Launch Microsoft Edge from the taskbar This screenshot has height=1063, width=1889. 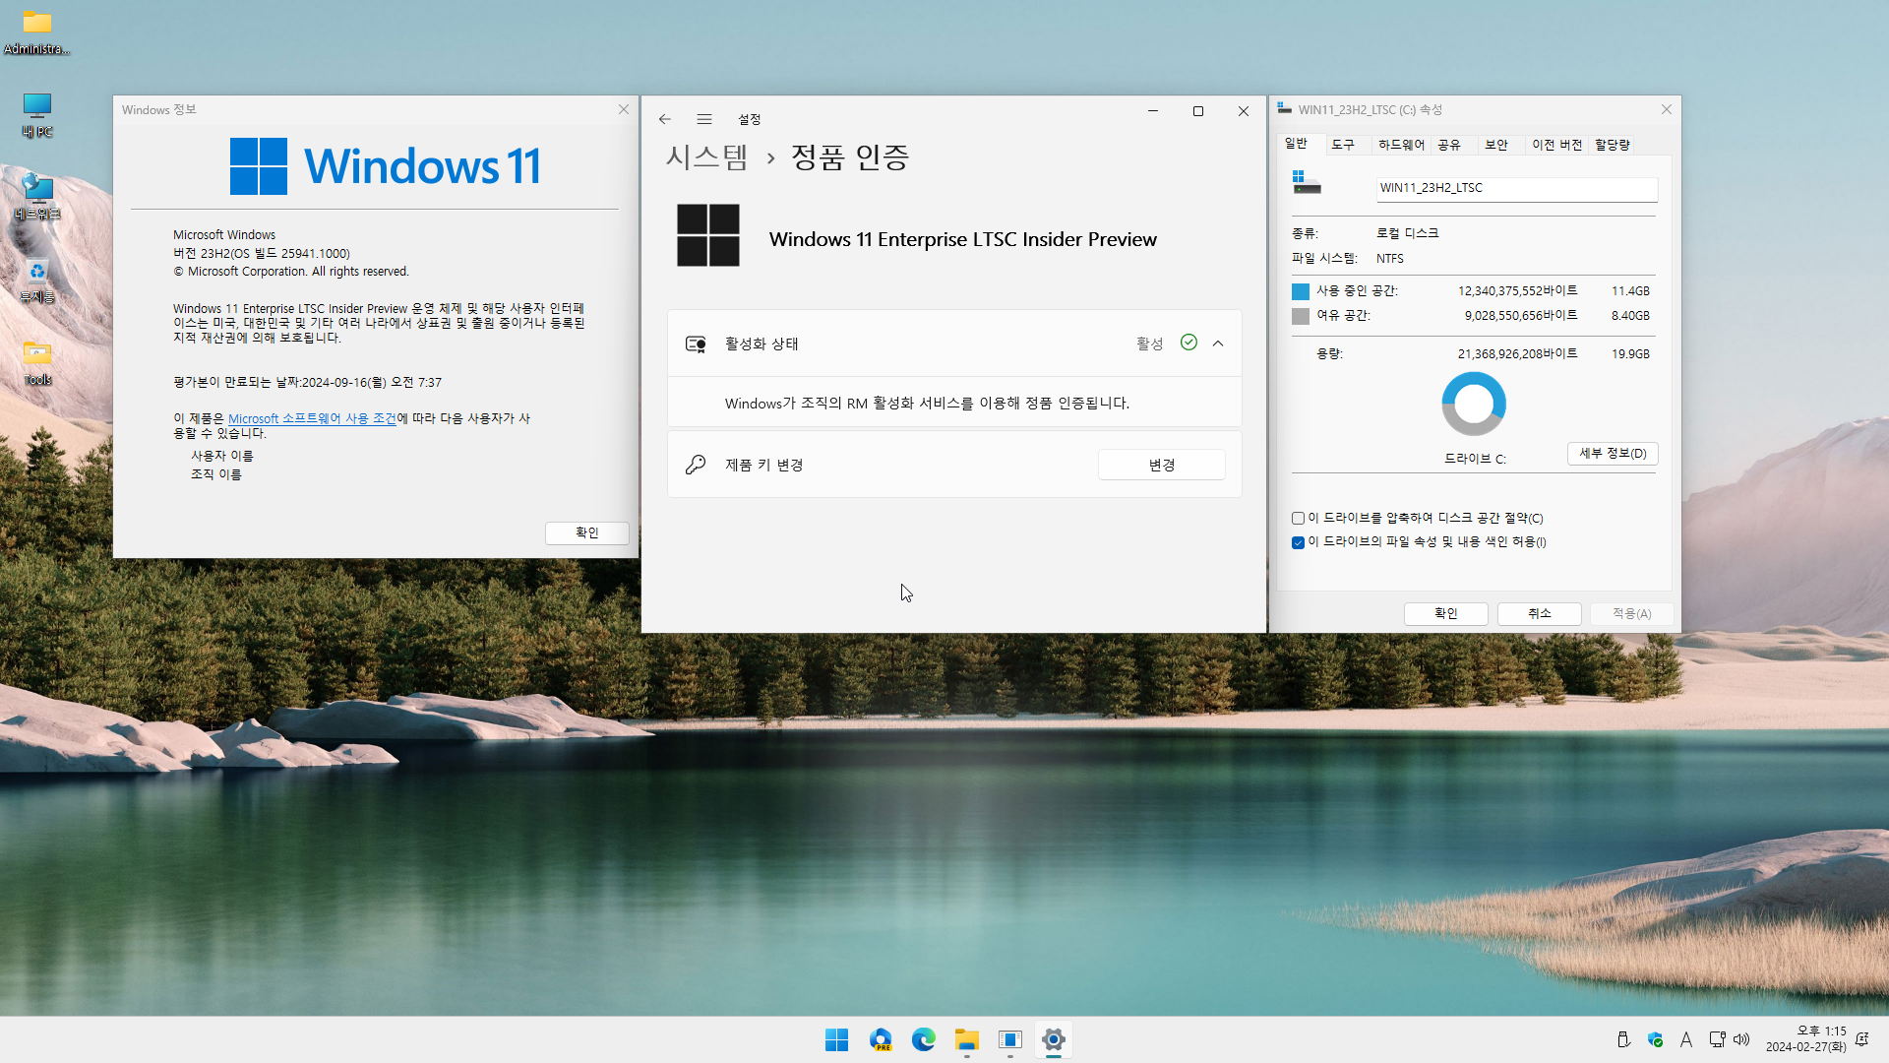[923, 1039]
